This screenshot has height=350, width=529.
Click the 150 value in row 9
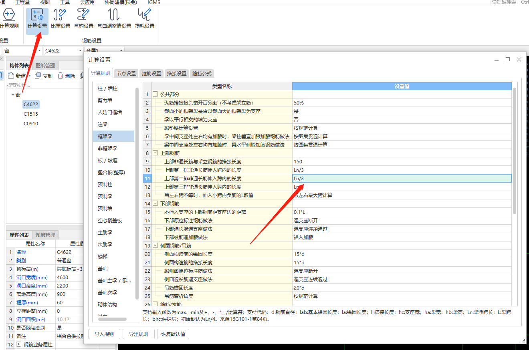[x=402, y=161]
